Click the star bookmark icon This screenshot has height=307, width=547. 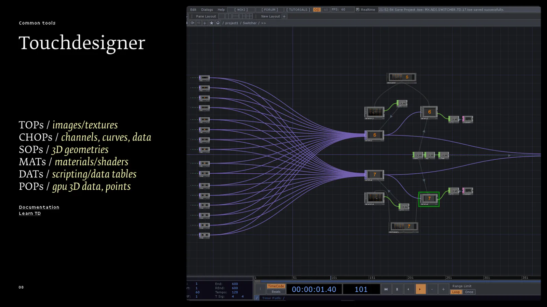point(211,23)
